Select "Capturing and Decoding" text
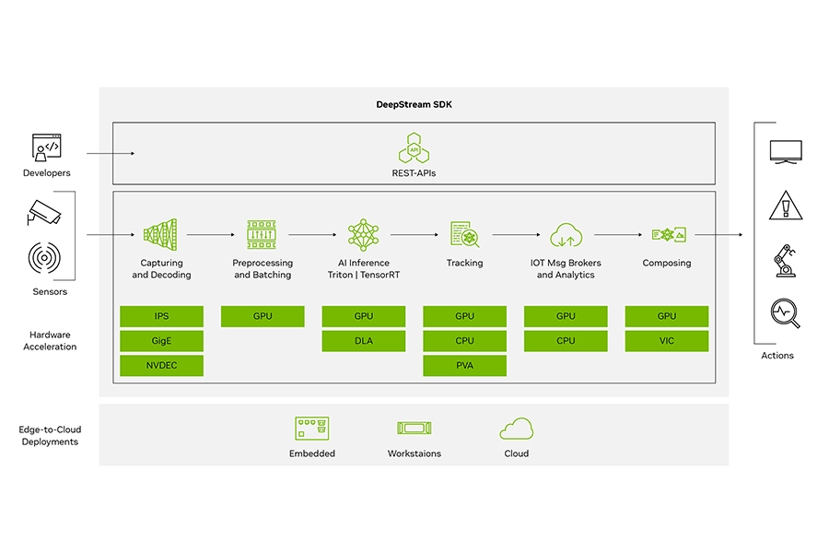 pyautogui.click(x=161, y=269)
